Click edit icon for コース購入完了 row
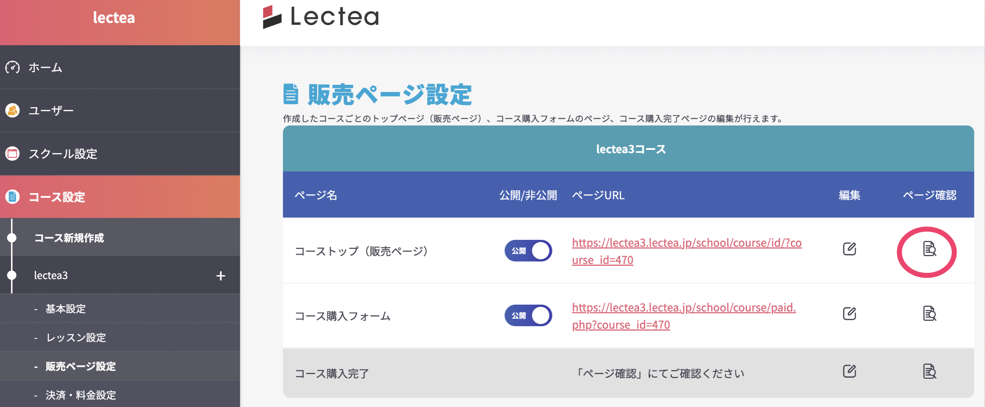The width and height of the screenshot is (985, 407). click(x=849, y=371)
